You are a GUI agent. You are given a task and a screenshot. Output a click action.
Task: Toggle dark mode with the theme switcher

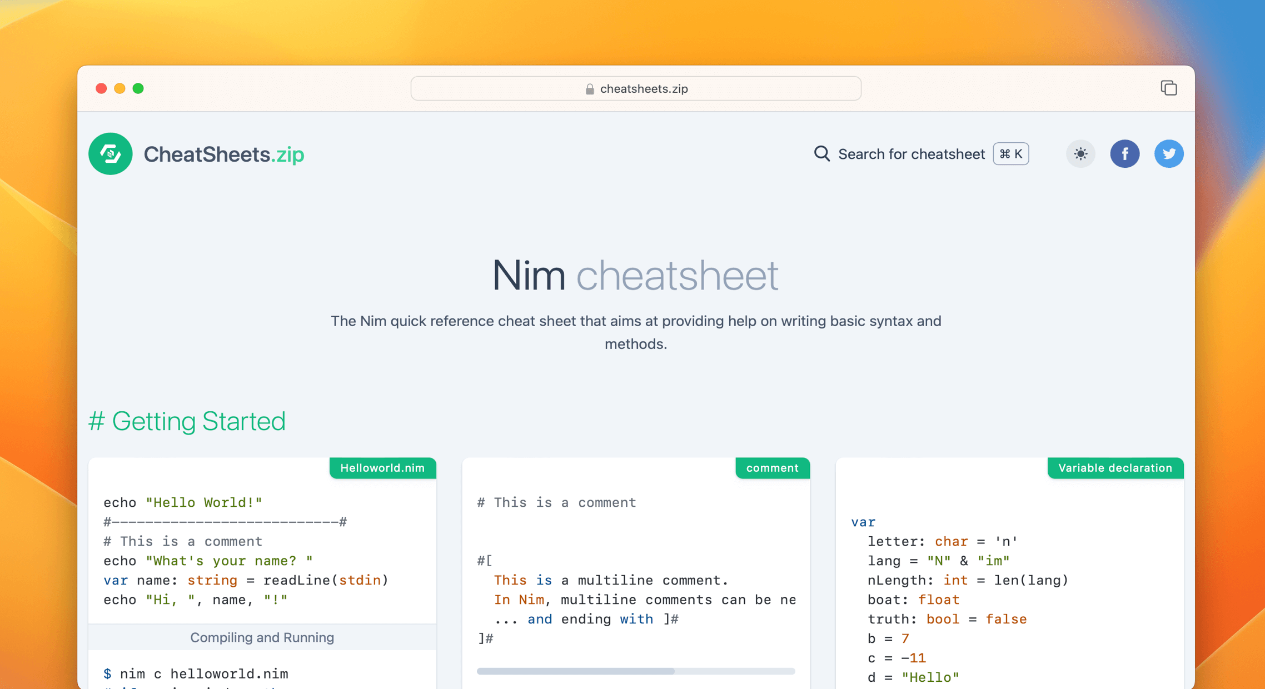click(x=1080, y=154)
